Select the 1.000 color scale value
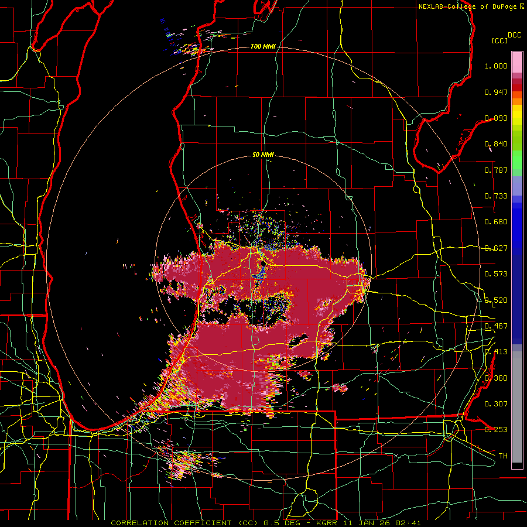The image size is (527, 527). (x=496, y=66)
